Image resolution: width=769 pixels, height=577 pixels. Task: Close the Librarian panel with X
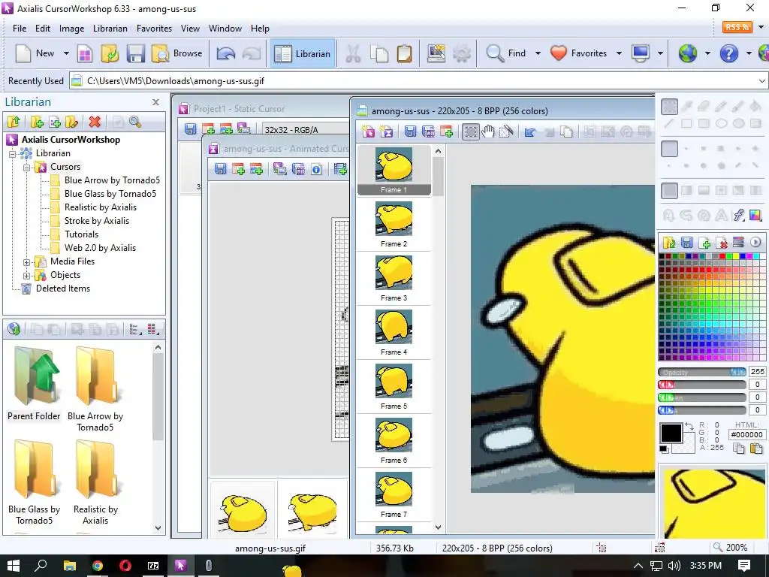[155, 102]
